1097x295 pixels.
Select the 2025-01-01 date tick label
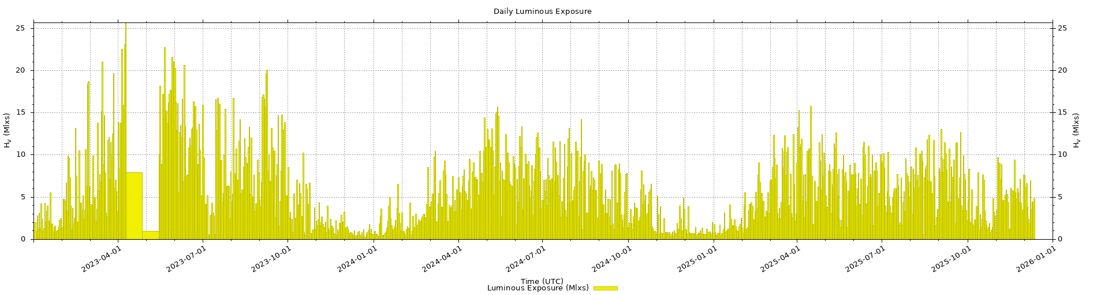697,259
